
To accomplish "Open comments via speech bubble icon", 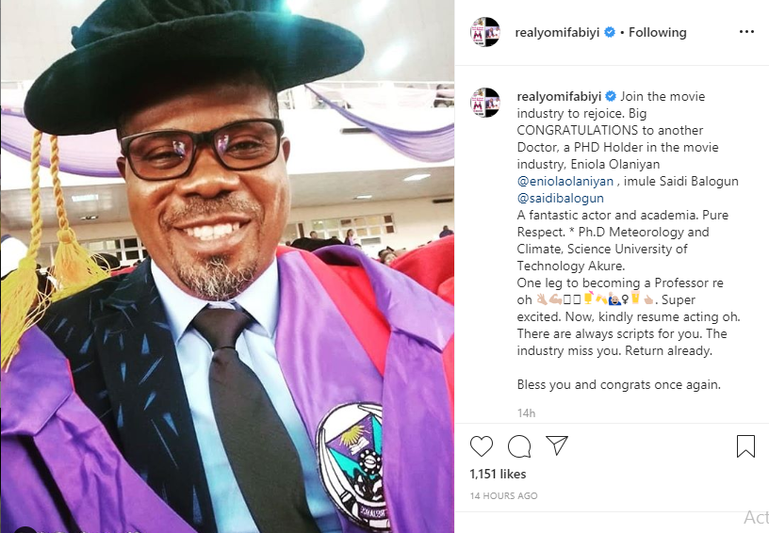I will coord(519,446).
